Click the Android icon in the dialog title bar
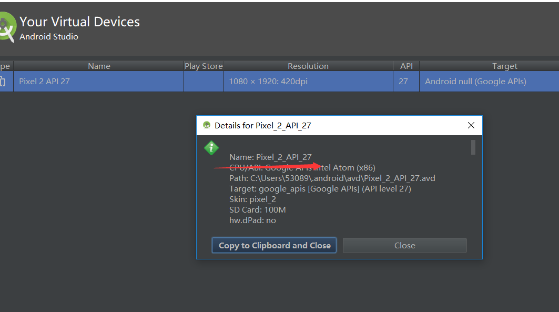The width and height of the screenshot is (559, 312). click(x=207, y=125)
